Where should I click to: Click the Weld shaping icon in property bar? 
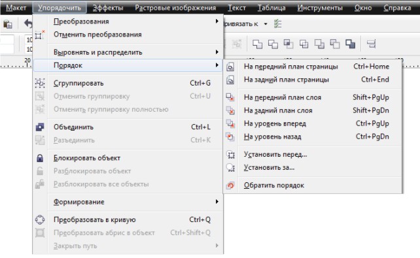tap(257, 44)
